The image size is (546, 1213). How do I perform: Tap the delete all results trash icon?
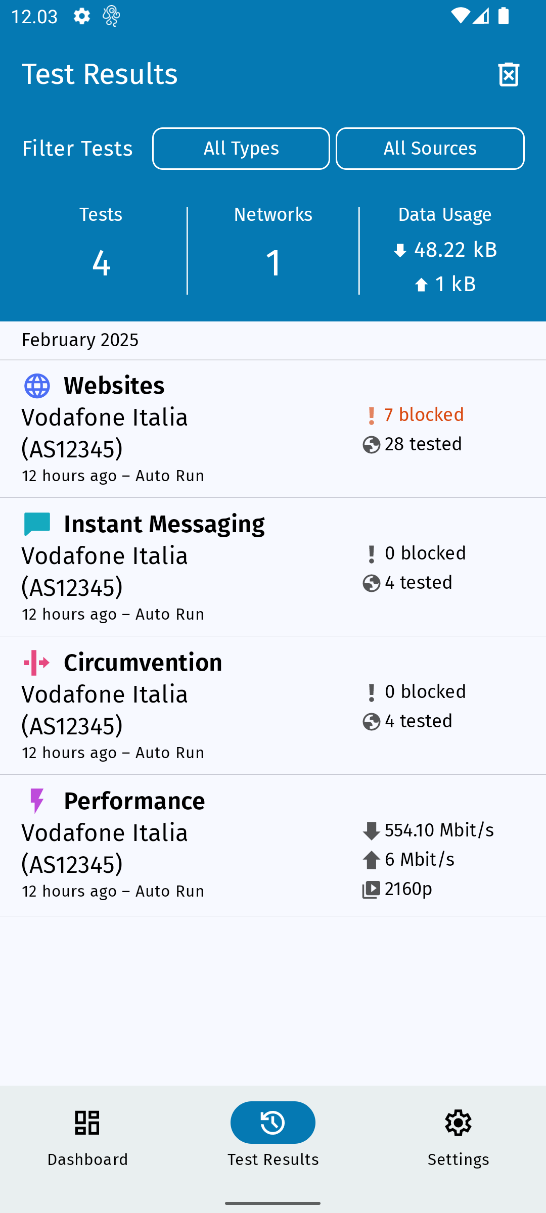click(x=509, y=75)
